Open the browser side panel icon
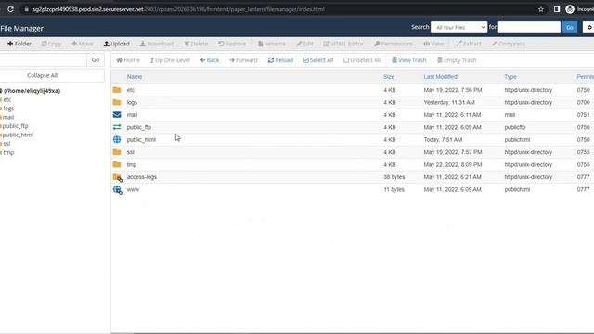 click(x=557, y=9)
